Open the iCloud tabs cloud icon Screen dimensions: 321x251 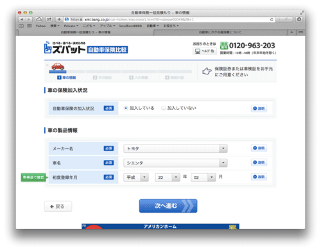coord(39,19)
